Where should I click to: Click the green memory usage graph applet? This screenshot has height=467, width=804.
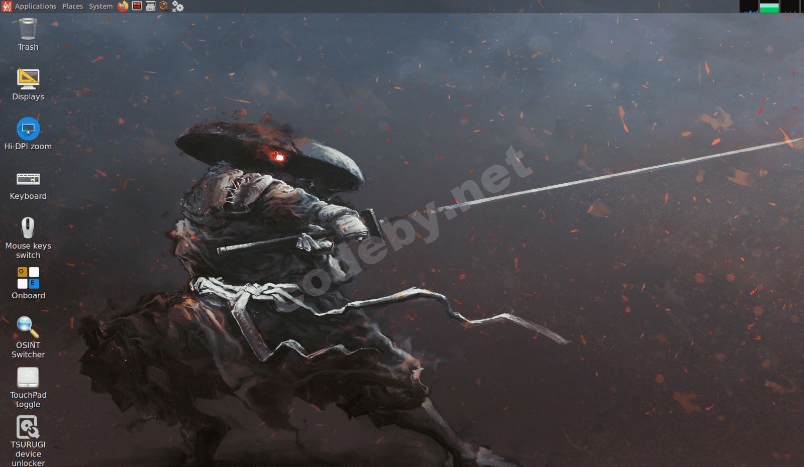769,6
